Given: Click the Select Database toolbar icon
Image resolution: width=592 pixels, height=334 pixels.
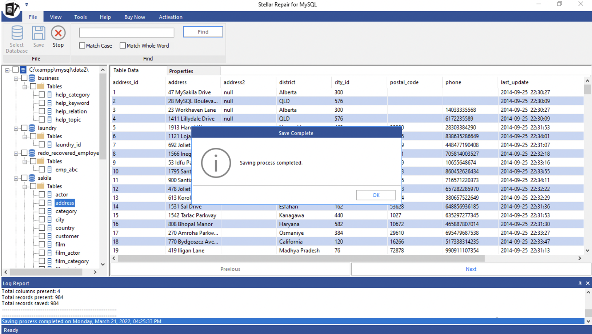Looking at the screenshot, I should 16,36.
